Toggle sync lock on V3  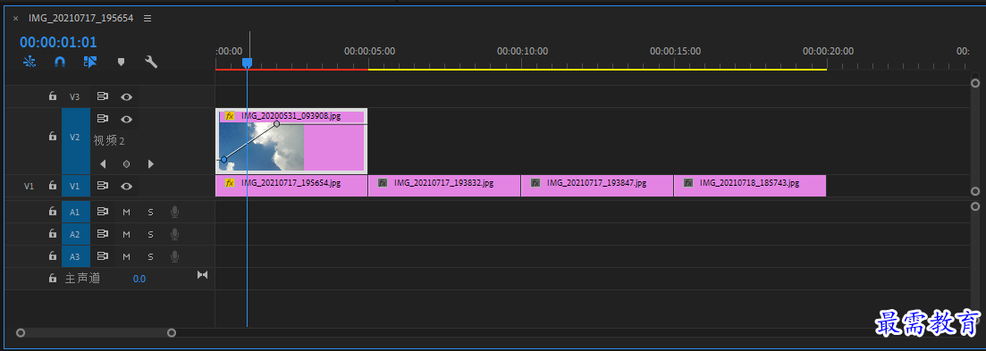pos(103,96)
